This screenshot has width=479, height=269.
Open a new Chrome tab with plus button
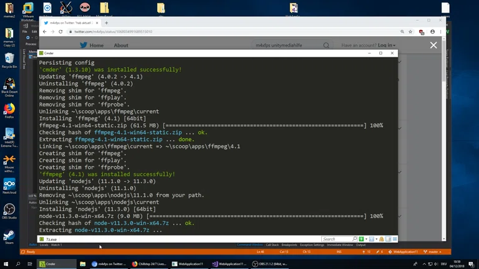click(106, 23)
